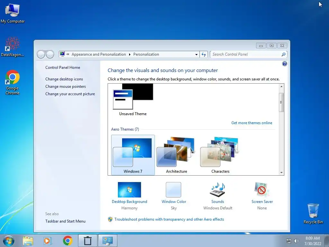Screen dimensions: 329x247
Task: Open network status tray icon
Action: (289, 241)
